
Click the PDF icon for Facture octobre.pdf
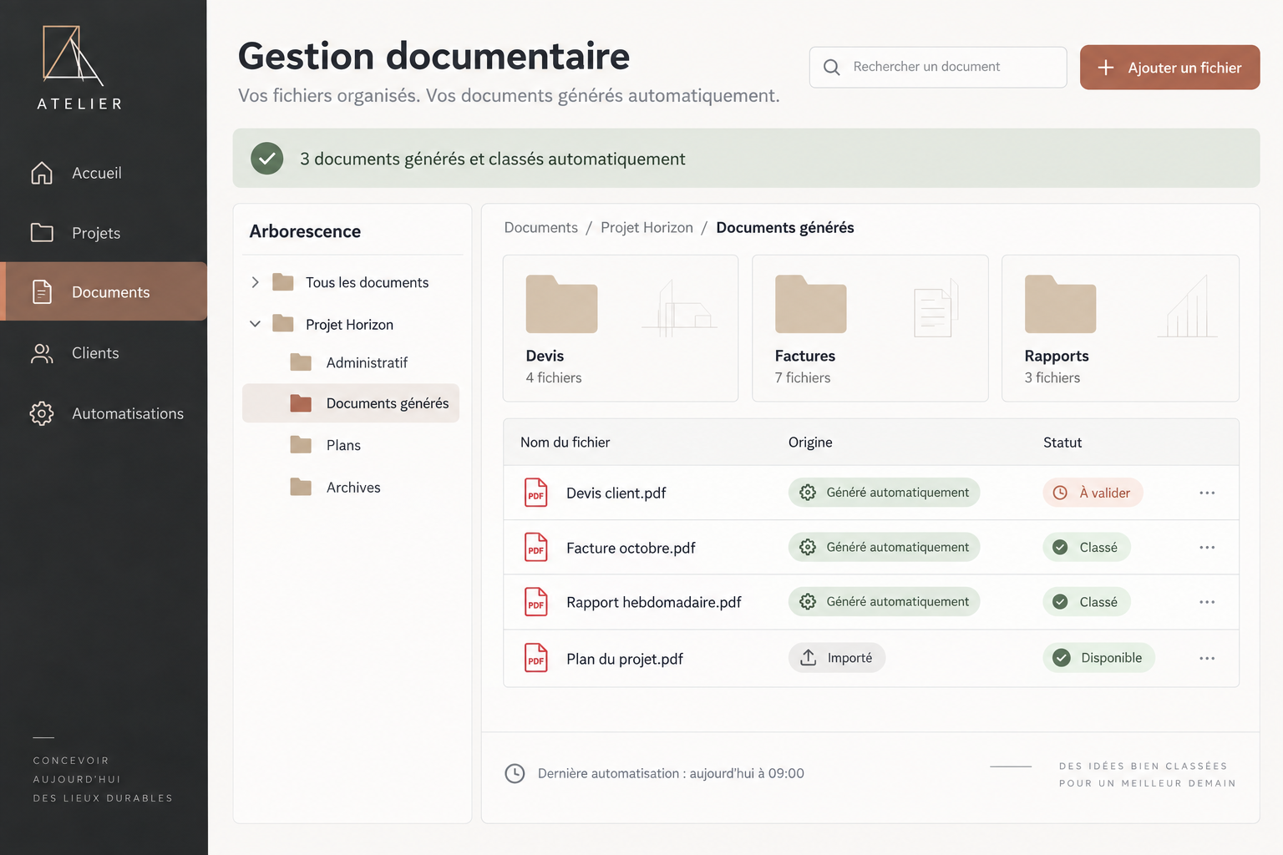click(x=536, y=548)
